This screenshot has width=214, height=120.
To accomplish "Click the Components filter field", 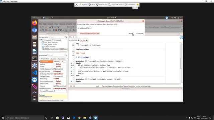I will 57,37.
